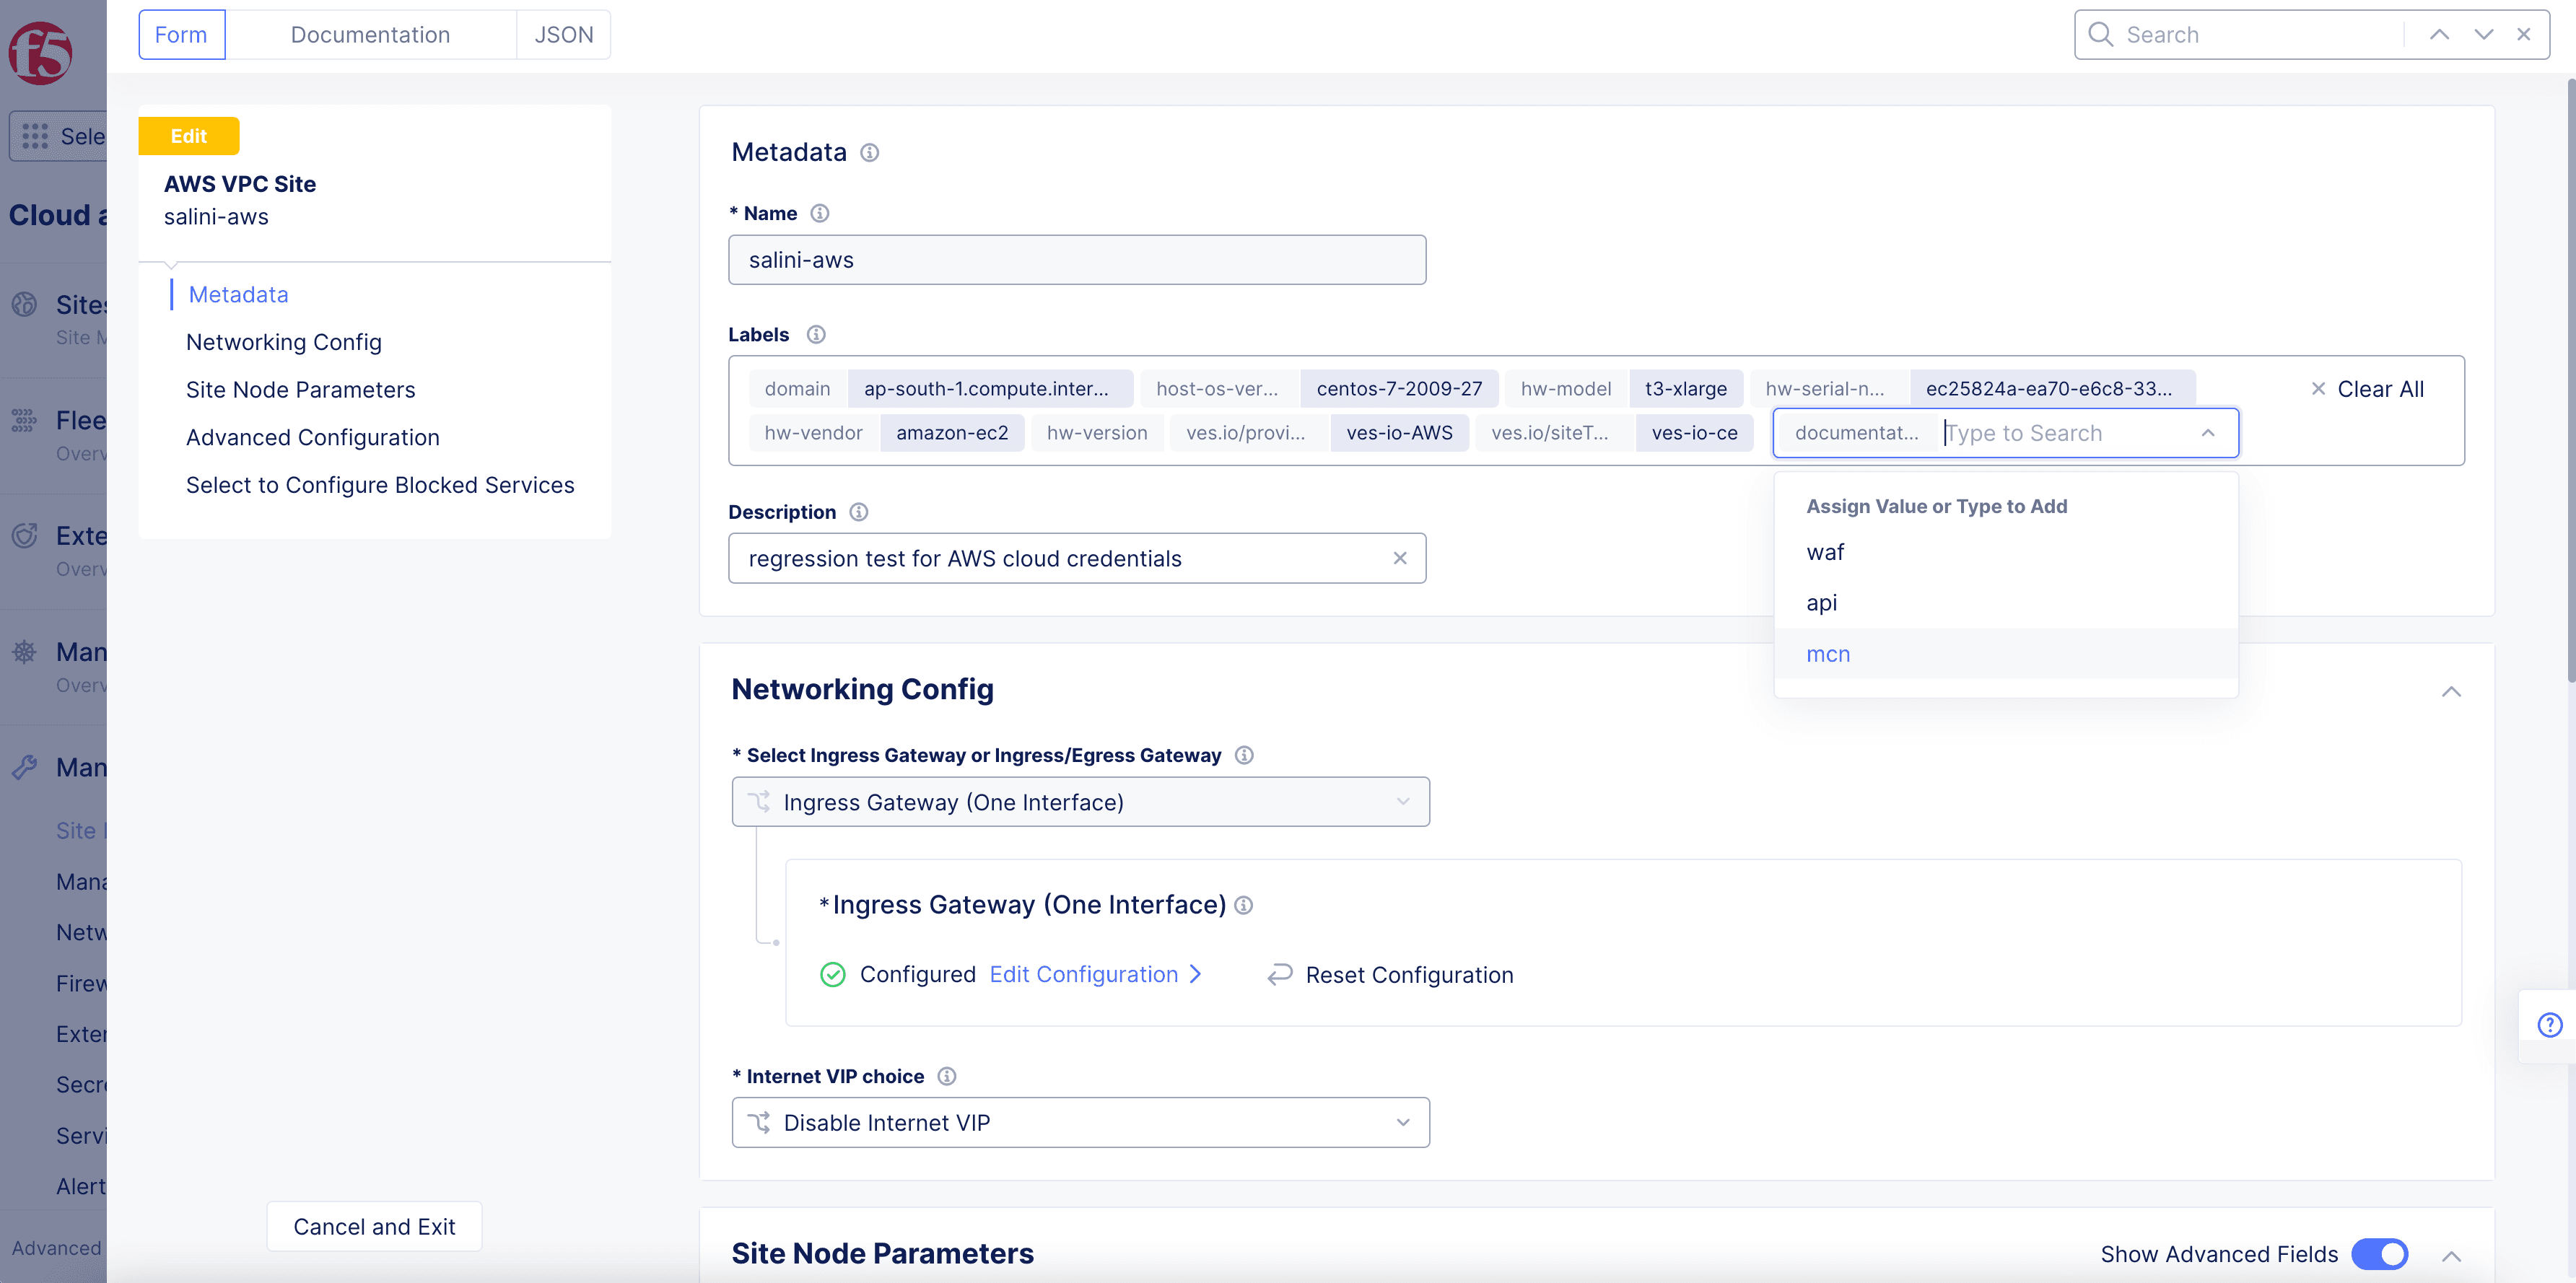
Task: Click info icon for Select Ingress Gateway label
Action: click(x=1244, y=756)
